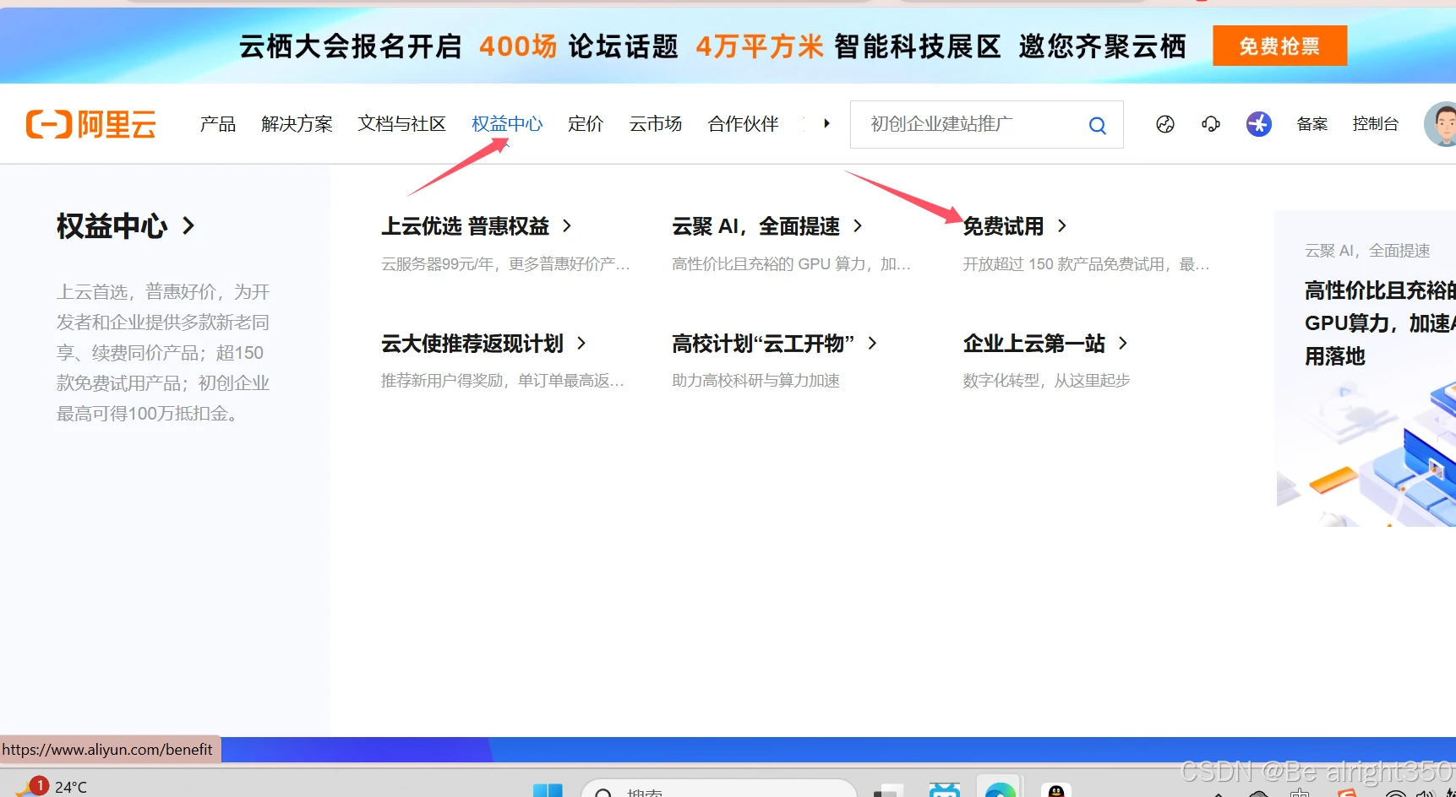Click chevron beside 企业上云第一站
Image resolution: width=1456 pixels, height=797 pixels.
pyautogui.click(x=1123, y=343)
